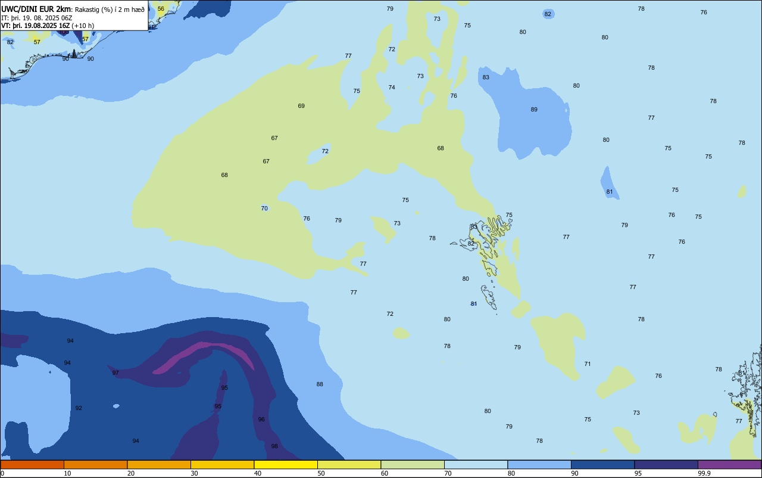The image size is (762, 478).
Task: Click the humidity value 71 on the map
Action: pos(588,364)
